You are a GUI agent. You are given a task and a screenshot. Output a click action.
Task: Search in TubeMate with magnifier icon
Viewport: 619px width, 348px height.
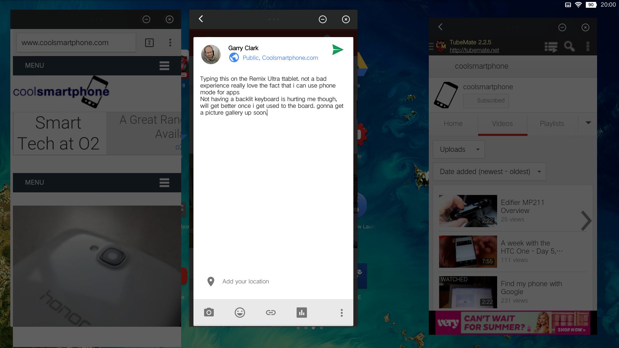click(569, 46)
